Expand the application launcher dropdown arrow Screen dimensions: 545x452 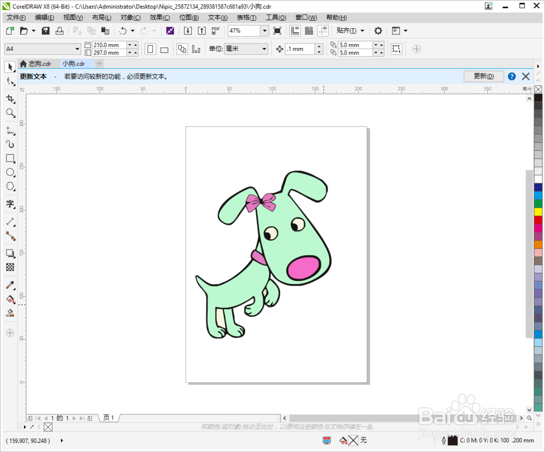pos(405,31)
